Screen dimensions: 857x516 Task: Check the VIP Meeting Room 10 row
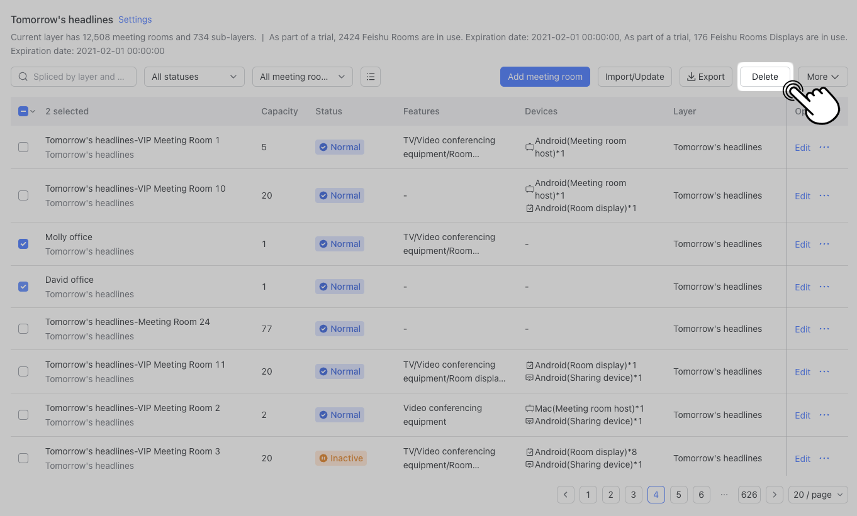click(x=23, y=195)
